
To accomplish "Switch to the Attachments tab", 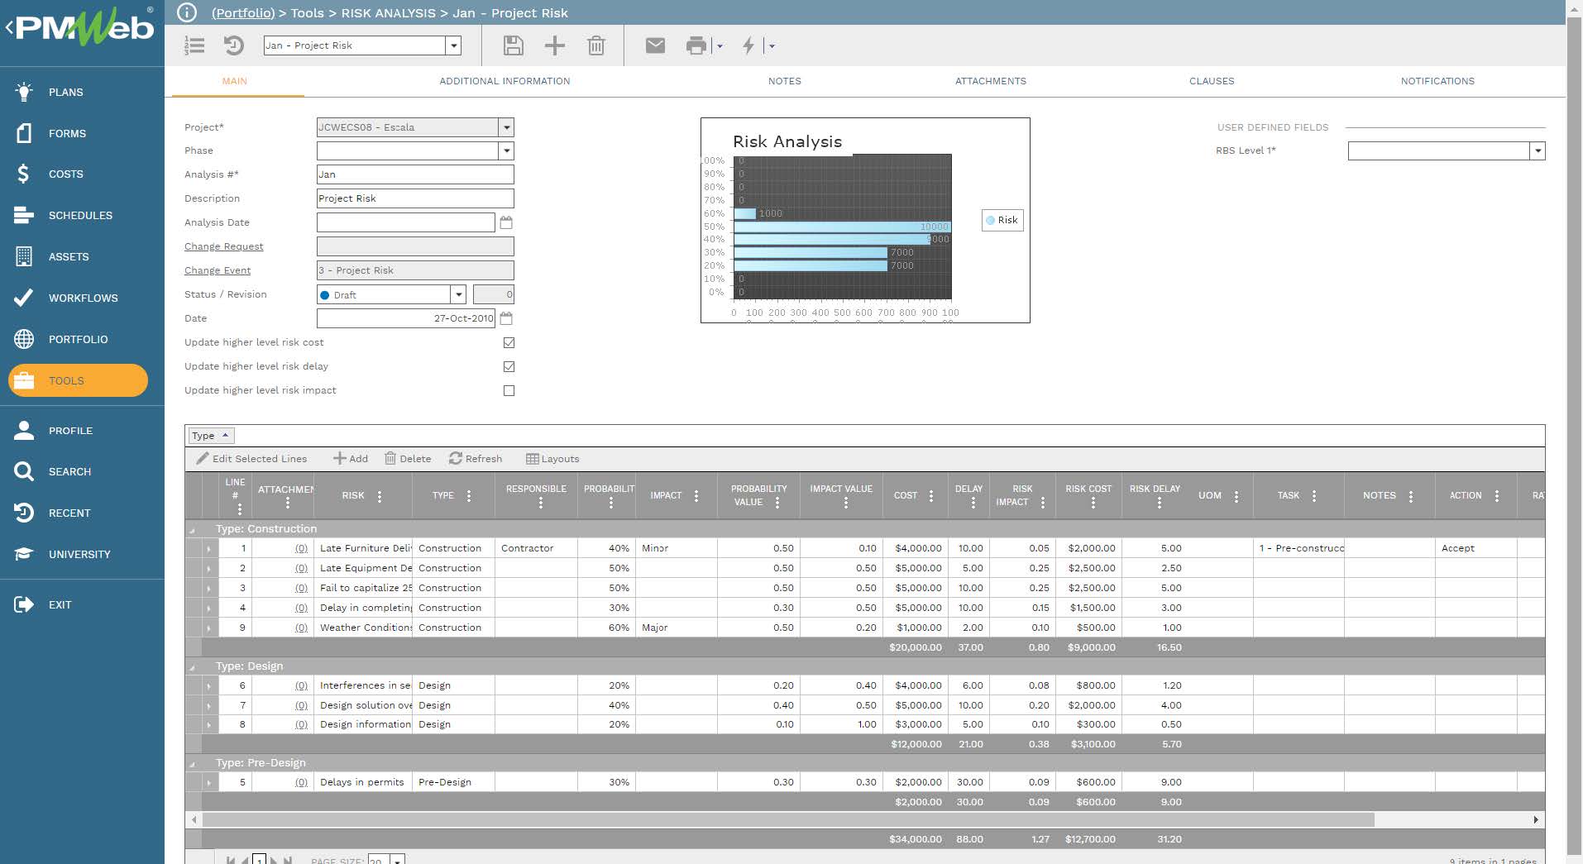I will click(990, 81).
